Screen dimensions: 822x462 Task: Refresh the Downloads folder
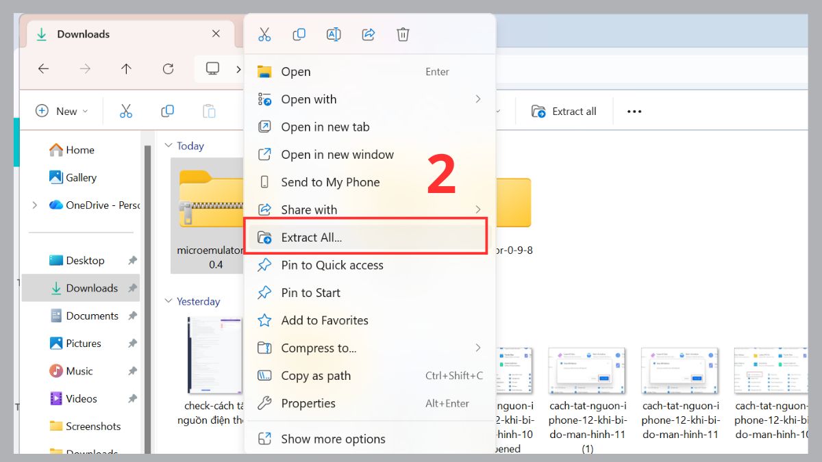(168, 68)
